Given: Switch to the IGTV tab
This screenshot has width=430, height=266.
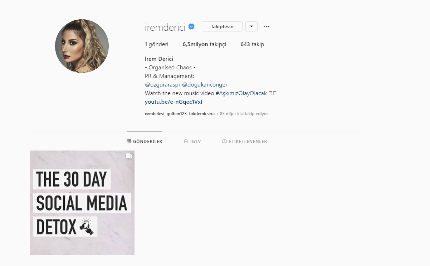Looking at the screenshot, I should 192,141.
